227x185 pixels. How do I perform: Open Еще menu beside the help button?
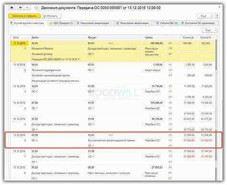coord(205,16)
